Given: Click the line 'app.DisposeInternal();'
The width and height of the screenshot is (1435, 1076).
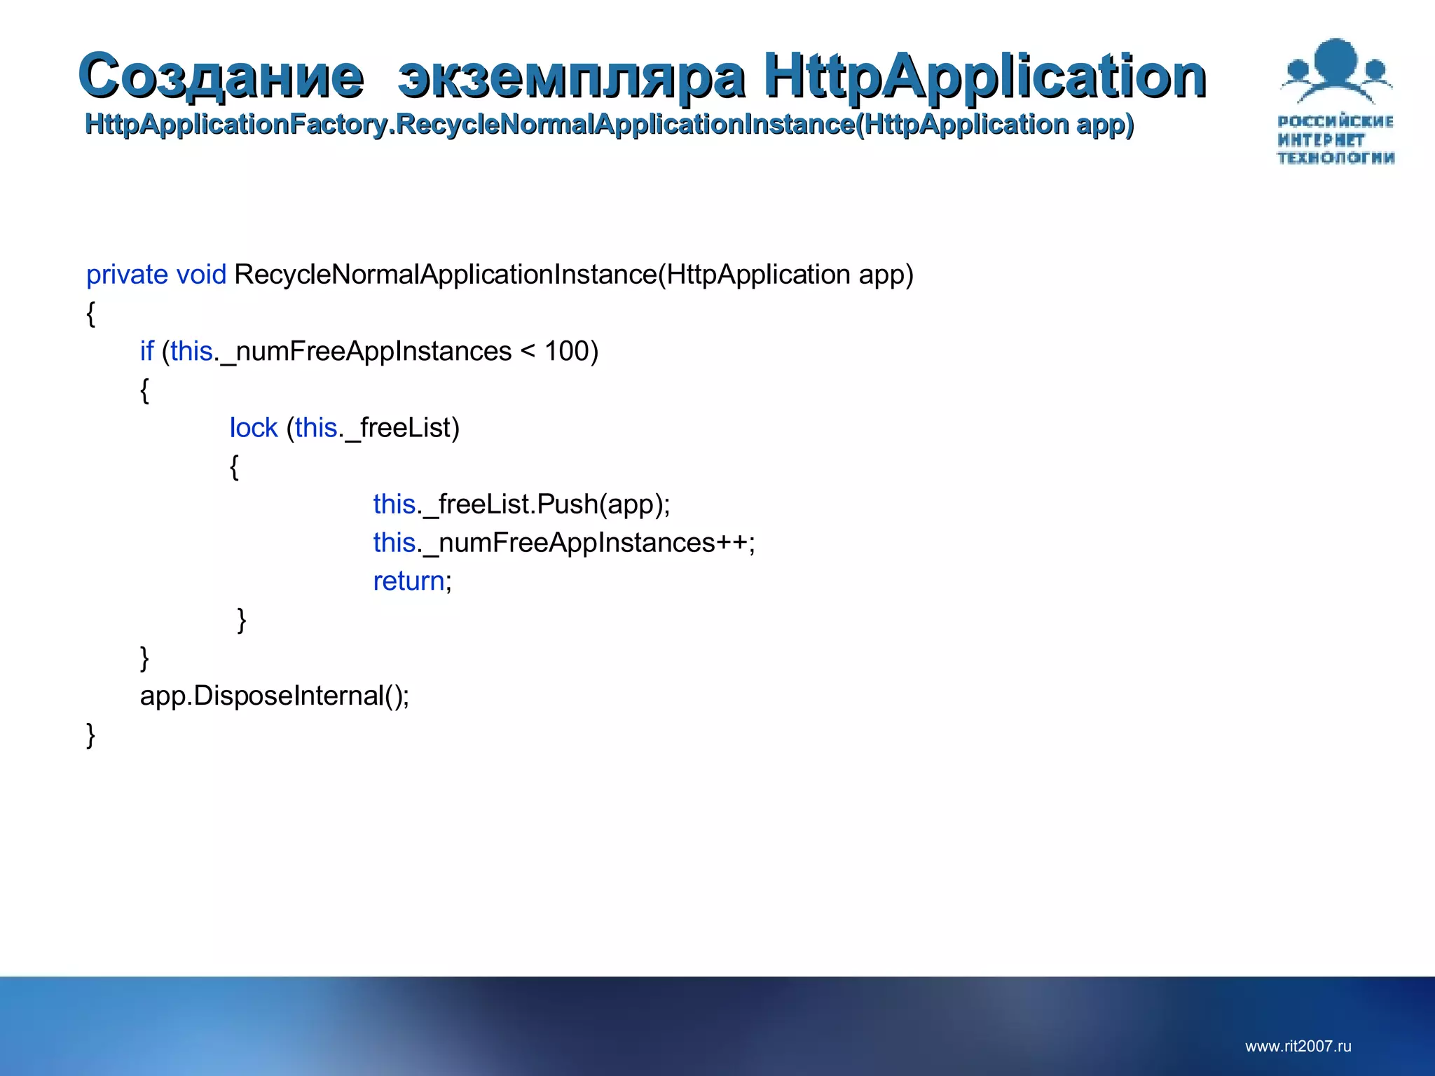Looking at the screenshot, I should 275,696.
